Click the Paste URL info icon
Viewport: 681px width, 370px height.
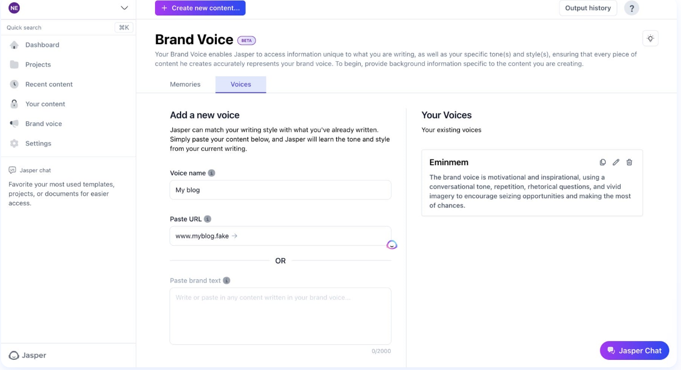pos(208,219)
